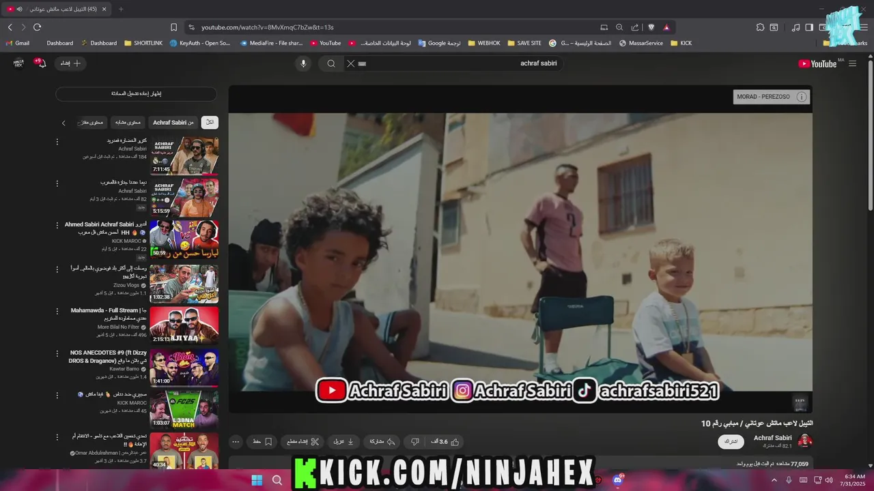
Task: Open Windows taskbar search
Action: coord(277,480)
